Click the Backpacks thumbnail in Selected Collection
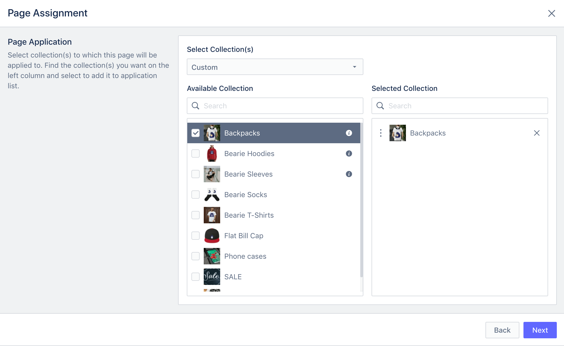This screenshot has height=346, width=564. [398, 133]
